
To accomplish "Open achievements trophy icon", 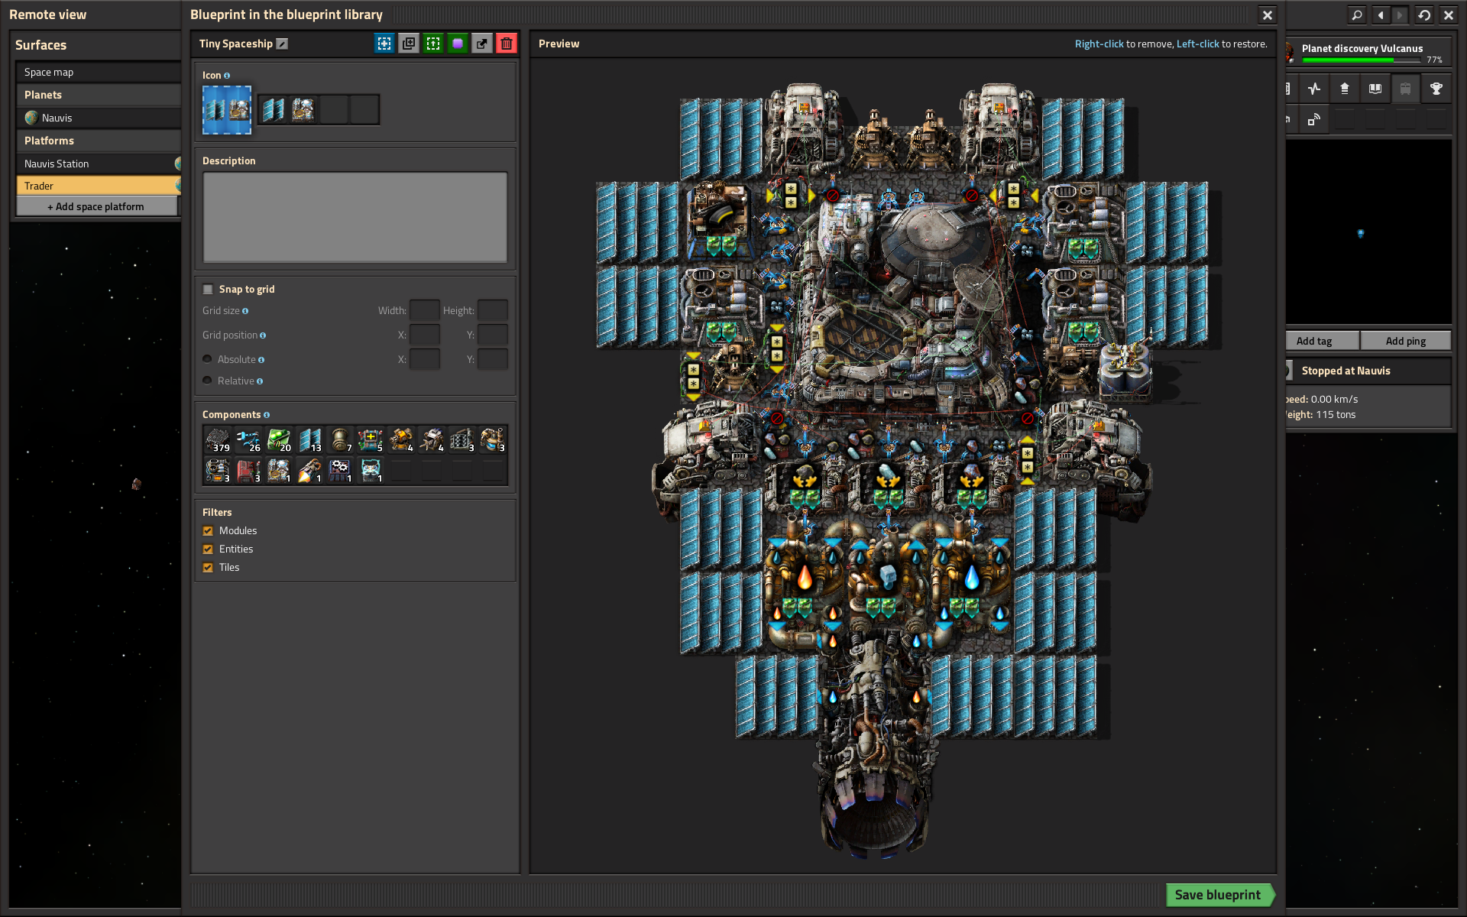I will [x=1436, y=89].
